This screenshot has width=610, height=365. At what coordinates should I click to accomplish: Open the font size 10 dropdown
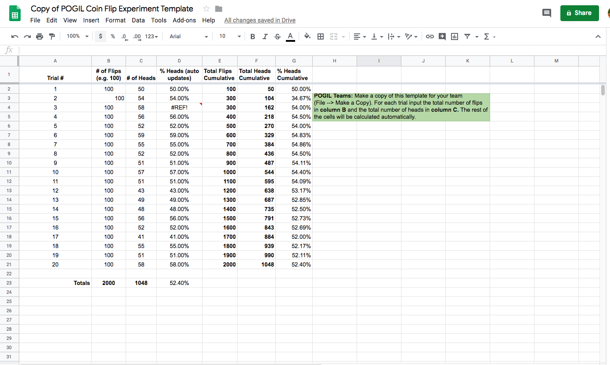tap(230, 36)
